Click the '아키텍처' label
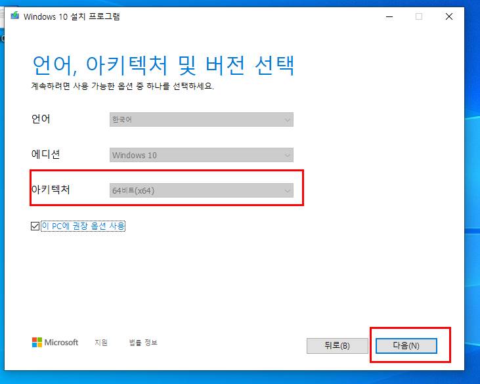Image resolution: width=480 pixels, height=384 pixels. (x=51, y=190)
